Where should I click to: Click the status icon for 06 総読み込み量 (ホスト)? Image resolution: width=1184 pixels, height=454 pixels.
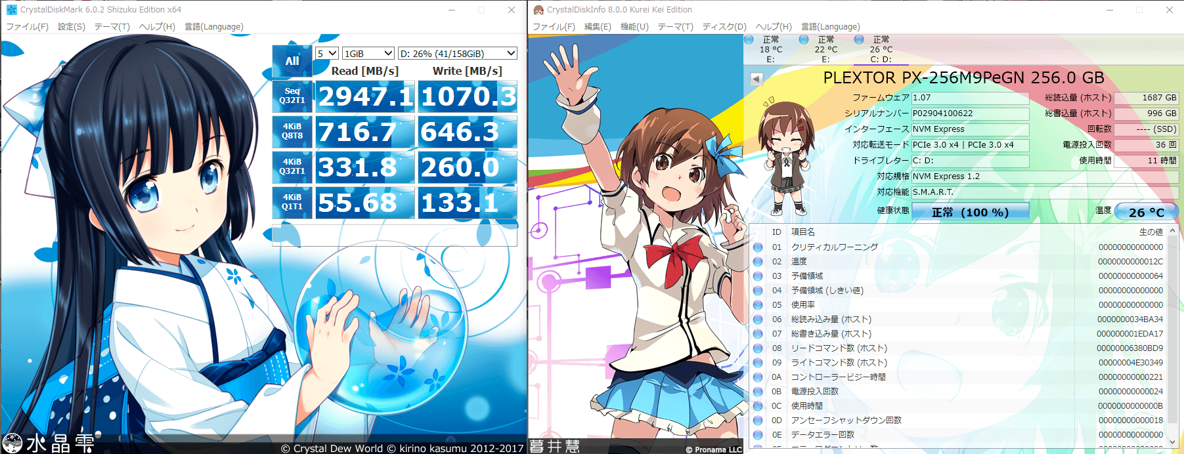(x=758, y=320)
